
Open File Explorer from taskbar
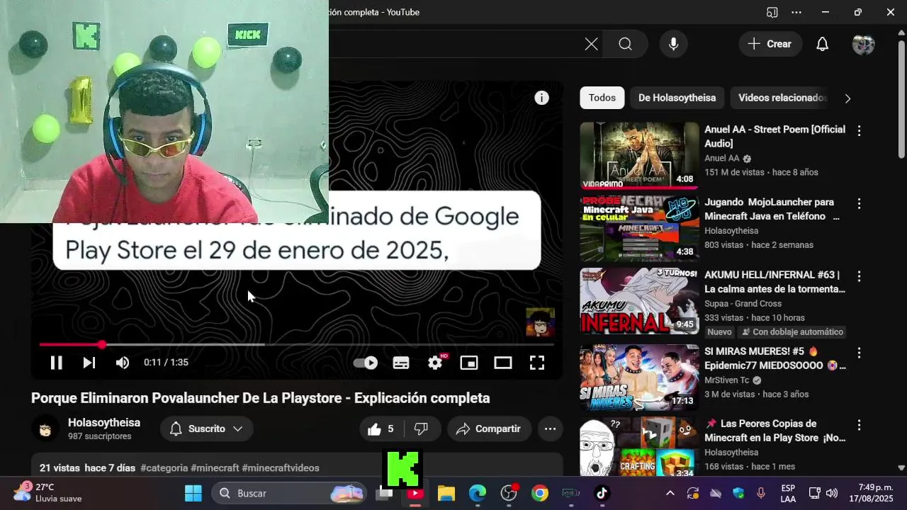tap(446, 493)
